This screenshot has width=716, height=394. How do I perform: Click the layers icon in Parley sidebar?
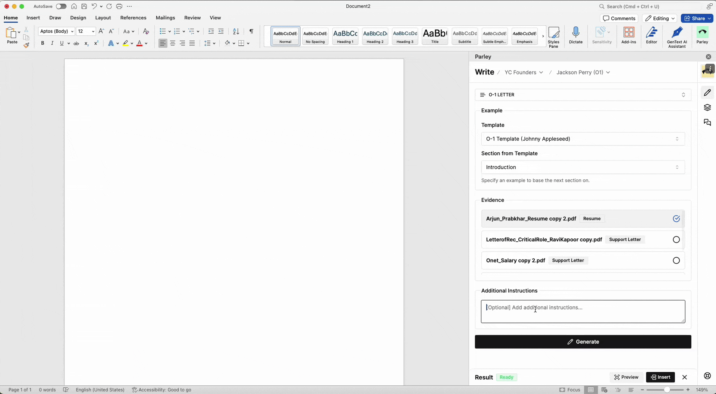pyautogui.click(x=707, y=108)
